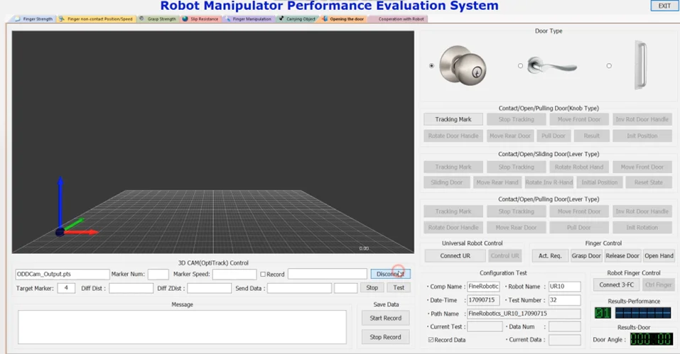Viewport: 680px width, 354px height.
Task: Choose the knob door type radio button
Action: click(x=431, y=66)
